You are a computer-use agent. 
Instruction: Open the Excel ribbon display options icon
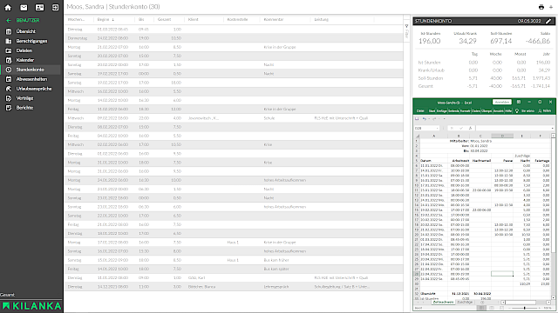click(x=519, y=103)
